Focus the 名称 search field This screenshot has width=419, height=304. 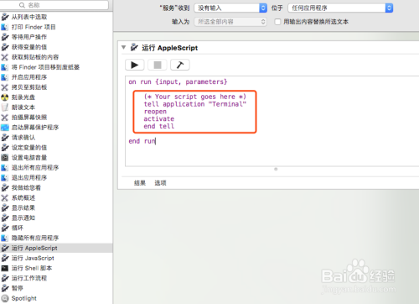tap(54, 5)
